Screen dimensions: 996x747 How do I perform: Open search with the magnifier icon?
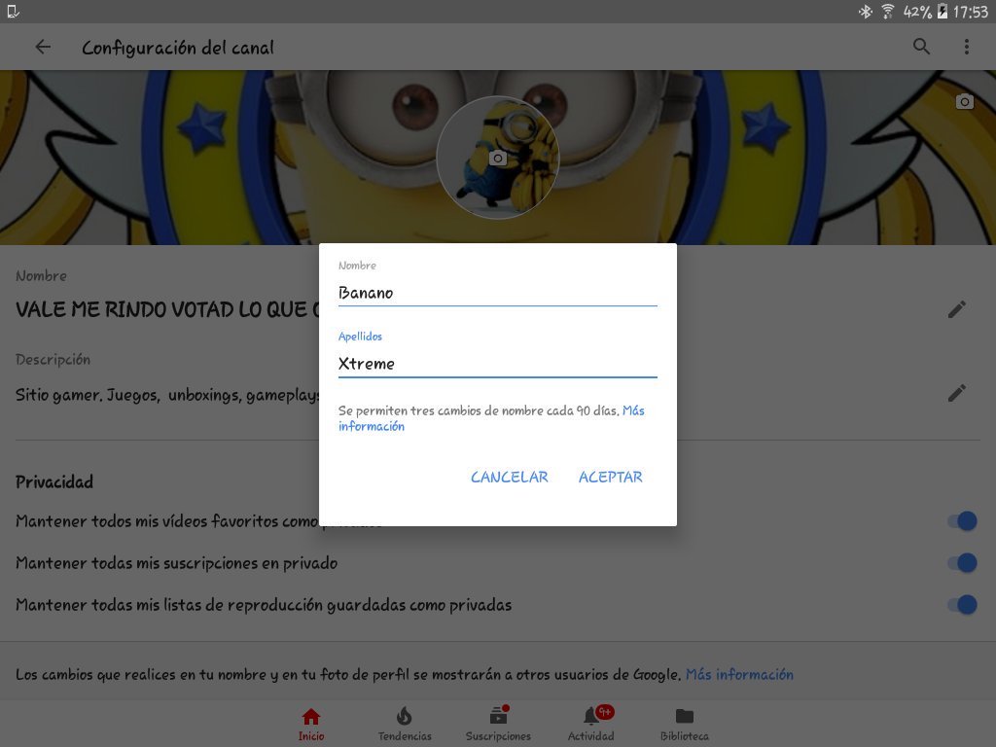[x=921, y=47]
